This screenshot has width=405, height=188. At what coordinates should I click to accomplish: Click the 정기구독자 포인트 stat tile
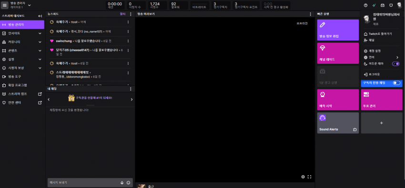(246, 5)
